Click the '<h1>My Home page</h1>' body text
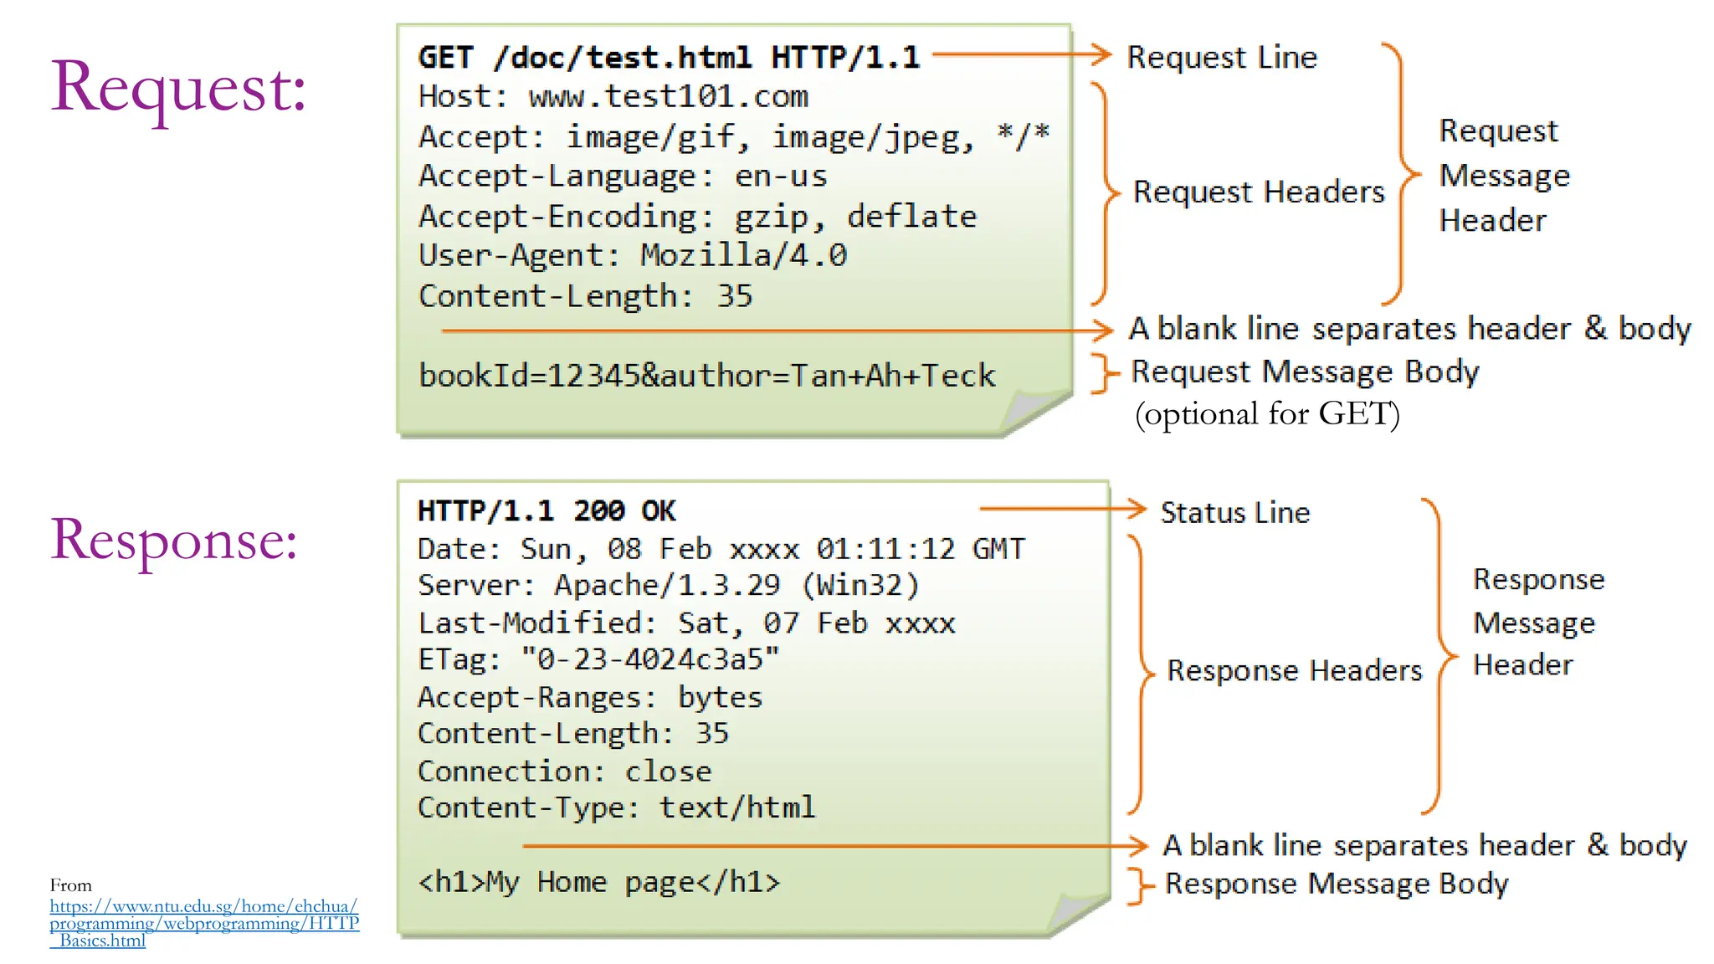1714x964 pixels. 598,882
